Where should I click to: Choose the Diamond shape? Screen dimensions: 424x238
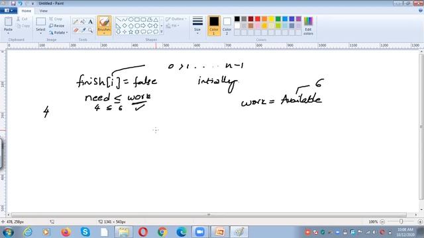pyautogui.click(x=125, y=26)
